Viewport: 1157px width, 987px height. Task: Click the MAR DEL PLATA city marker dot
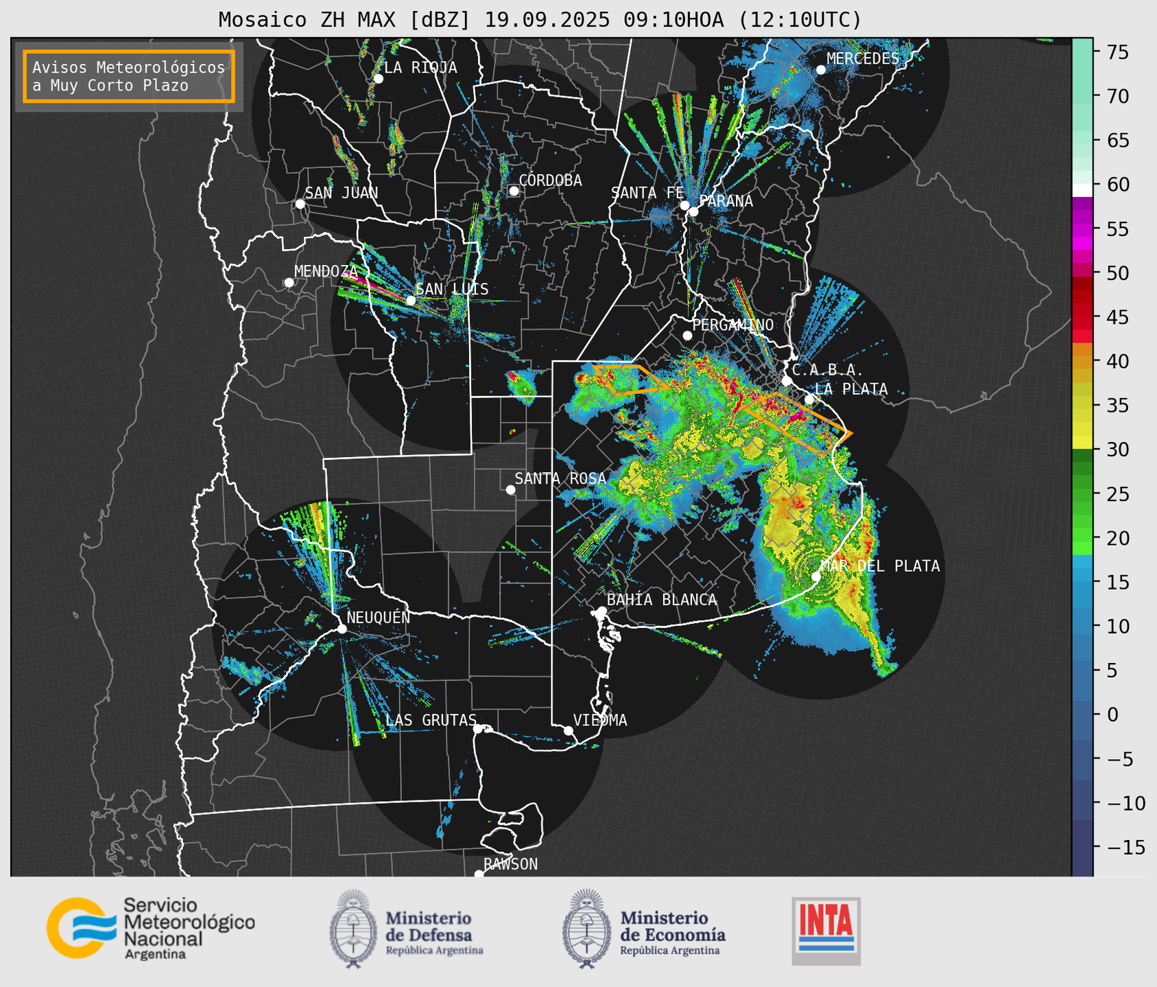815,577
